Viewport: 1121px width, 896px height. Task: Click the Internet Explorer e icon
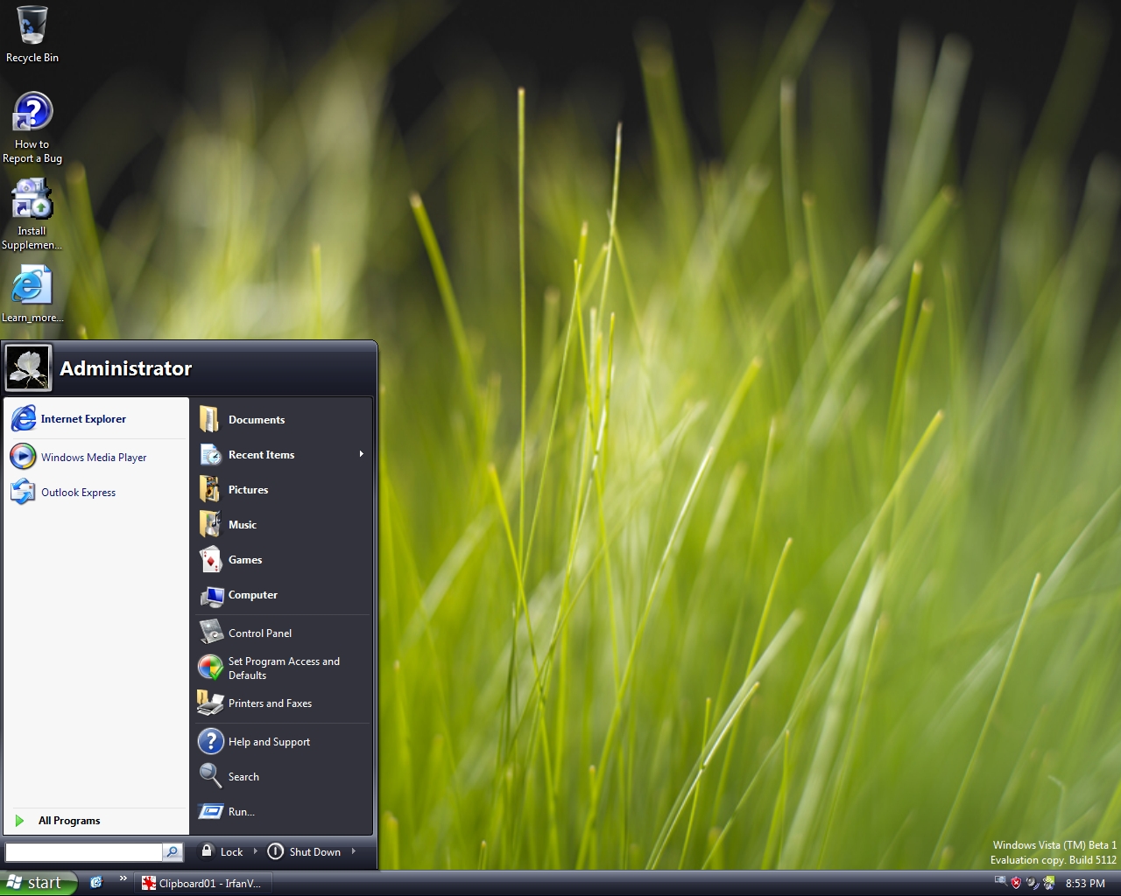(24, 419)
